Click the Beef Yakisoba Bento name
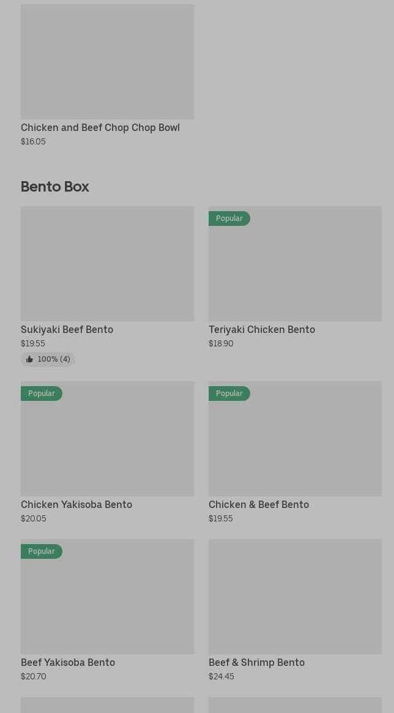The height and width of the screenshot is (713, 394). click(68, 663)
